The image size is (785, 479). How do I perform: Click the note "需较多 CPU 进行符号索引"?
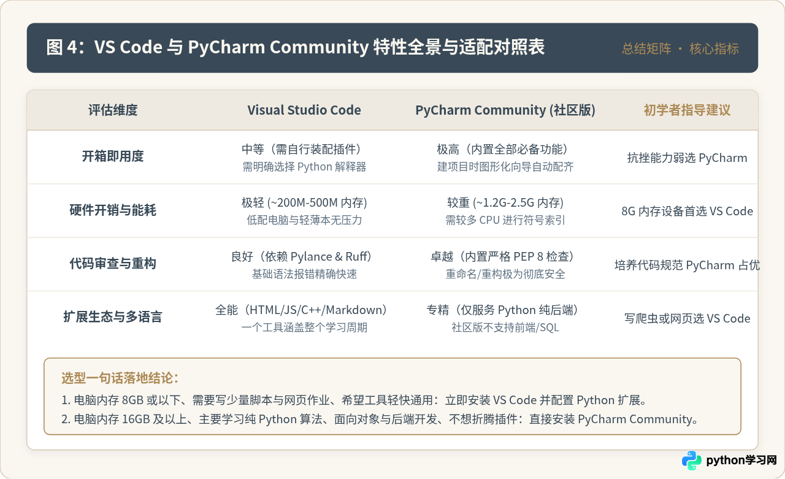pos(505,220)
